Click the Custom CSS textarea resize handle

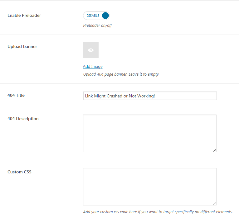coord(215,204)
